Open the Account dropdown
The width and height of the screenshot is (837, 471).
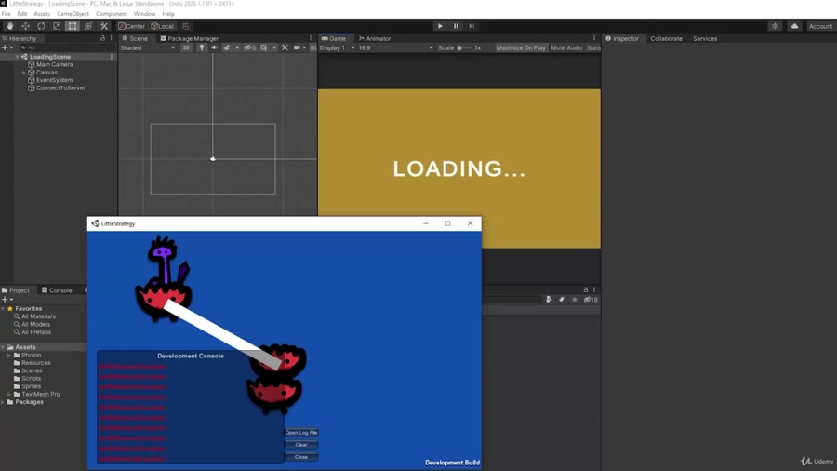(820, 26)
